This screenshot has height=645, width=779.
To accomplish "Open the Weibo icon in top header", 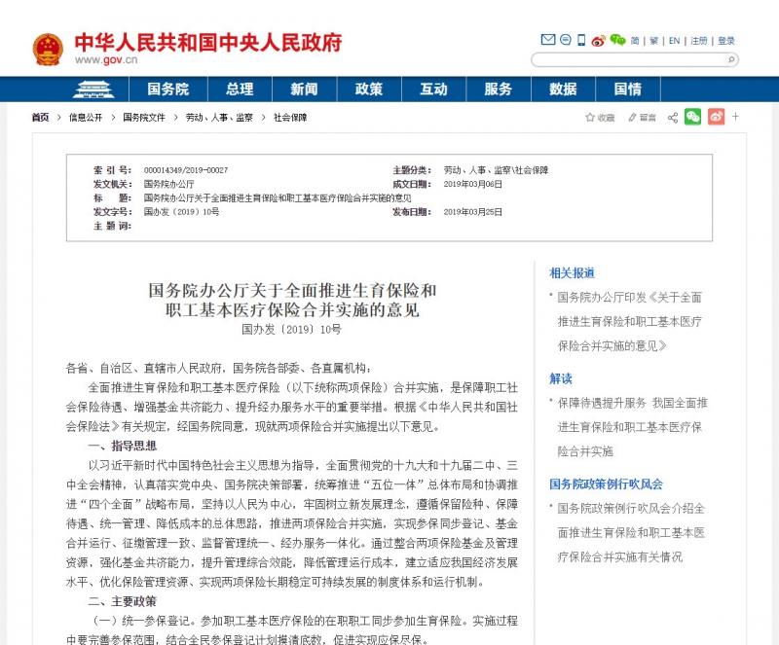I will point(598,40).
